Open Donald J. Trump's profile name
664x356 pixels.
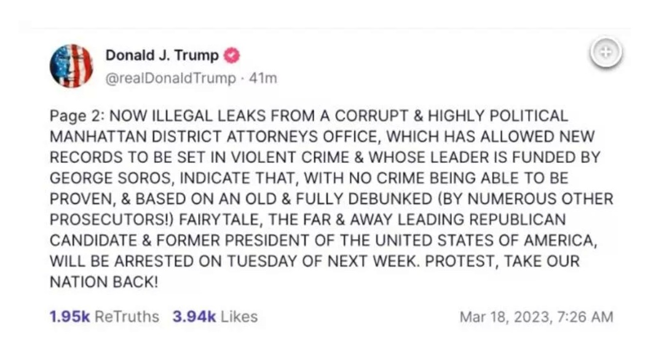(162, 55)
